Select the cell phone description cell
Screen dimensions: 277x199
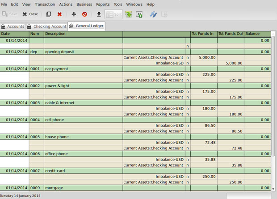(x=84, y=120)
